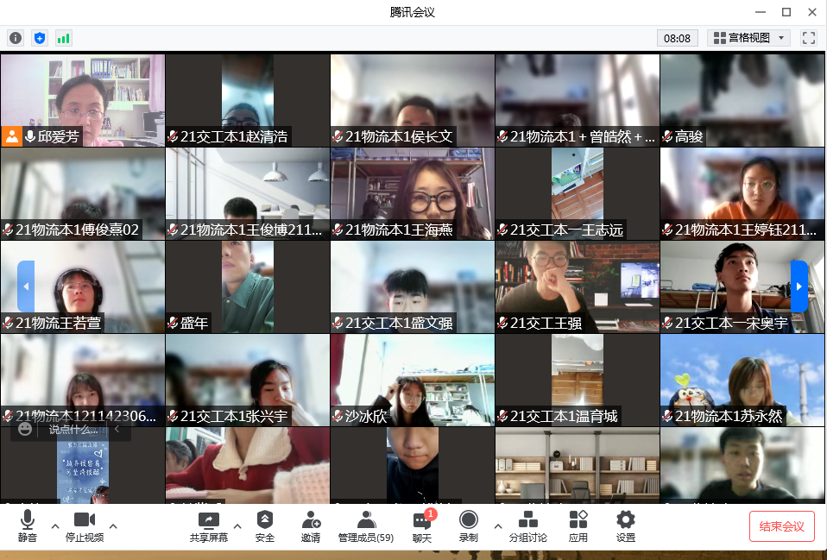
Task: Select 21物流本1王海燕 video tile
Action: [413, 193]
